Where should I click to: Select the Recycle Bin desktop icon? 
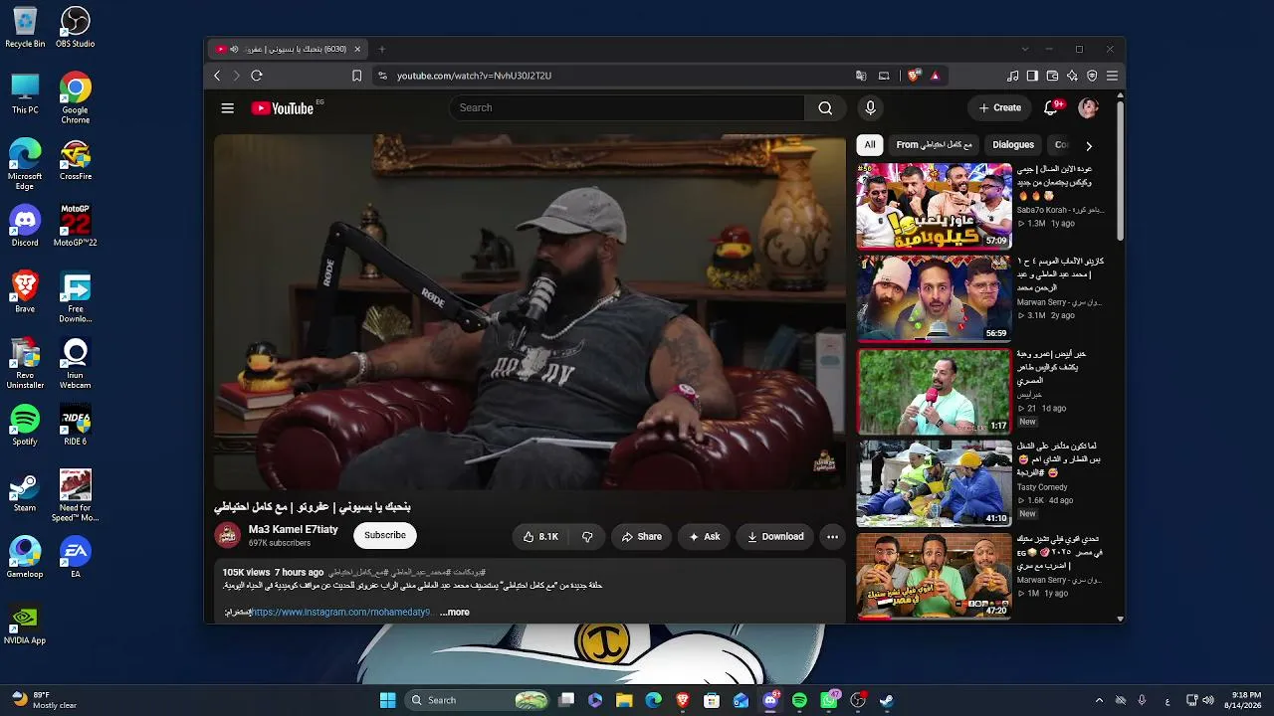25,28
